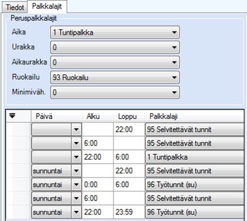The height and width of the screenshot is (221, 247).
Task: Click the 23:59 Loppu cell in last row
Action: coord(129,212)
